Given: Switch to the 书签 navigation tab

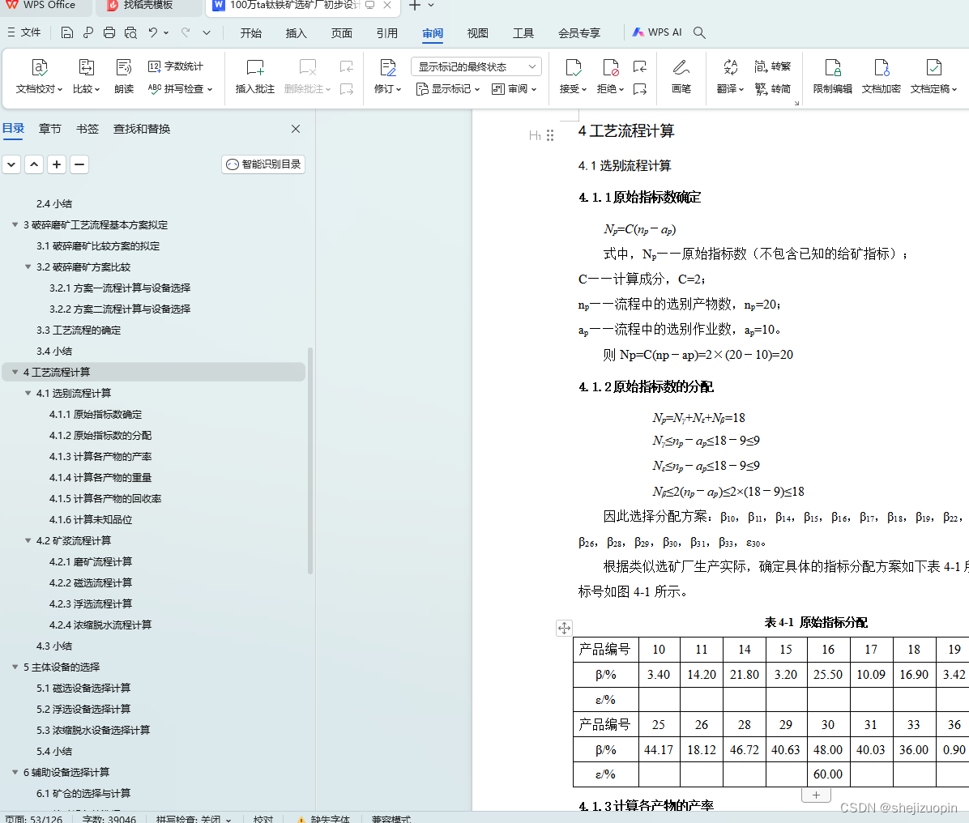Looking at the screenshot, I should point(88,129).
